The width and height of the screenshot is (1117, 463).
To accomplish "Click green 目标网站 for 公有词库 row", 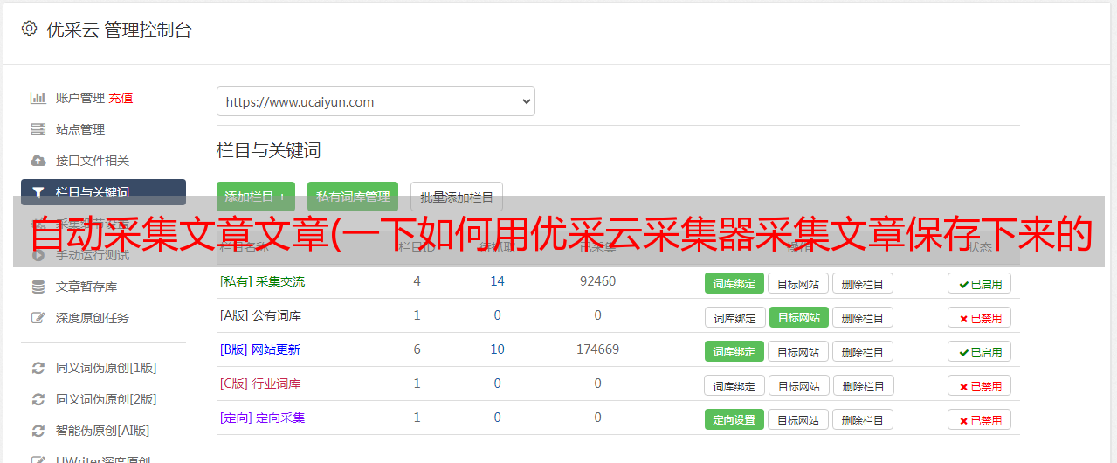I will pos(798,317).
